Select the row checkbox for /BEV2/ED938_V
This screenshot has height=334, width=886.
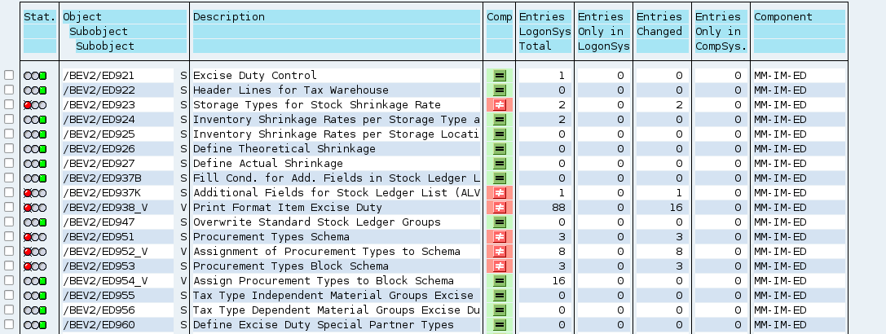[x=9, y=208]
